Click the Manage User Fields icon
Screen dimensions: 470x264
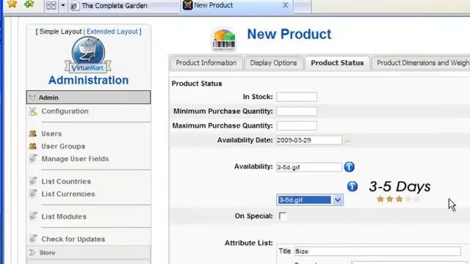pos(33,158)
